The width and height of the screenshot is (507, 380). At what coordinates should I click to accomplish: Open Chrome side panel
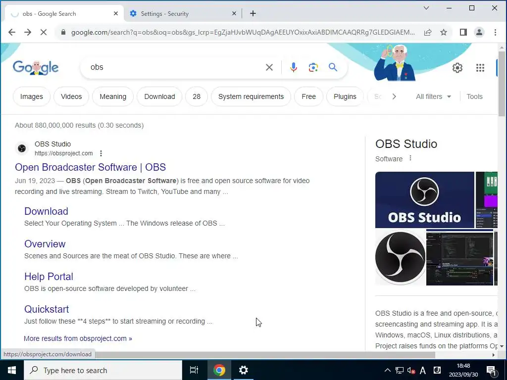coord(463,32)
